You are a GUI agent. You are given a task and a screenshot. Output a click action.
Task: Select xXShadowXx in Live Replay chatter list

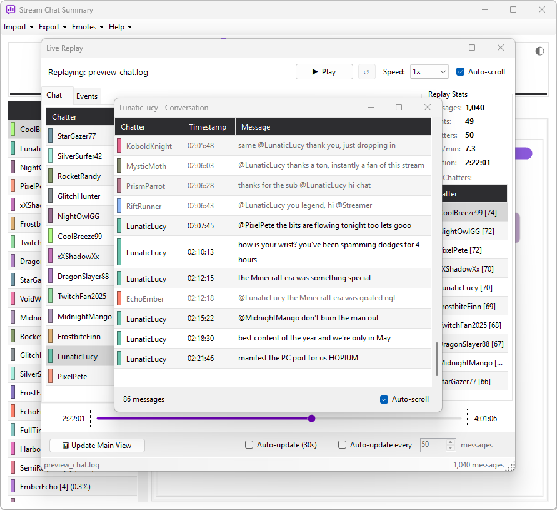(80, 257)
